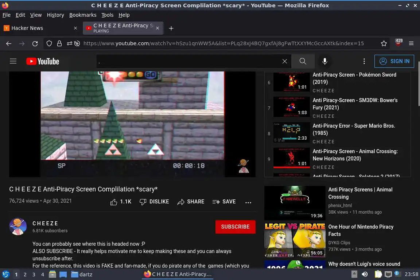This screenshot has width=420, height=280.
Task: Open phenix_html channel link
Action: point(340,206)
